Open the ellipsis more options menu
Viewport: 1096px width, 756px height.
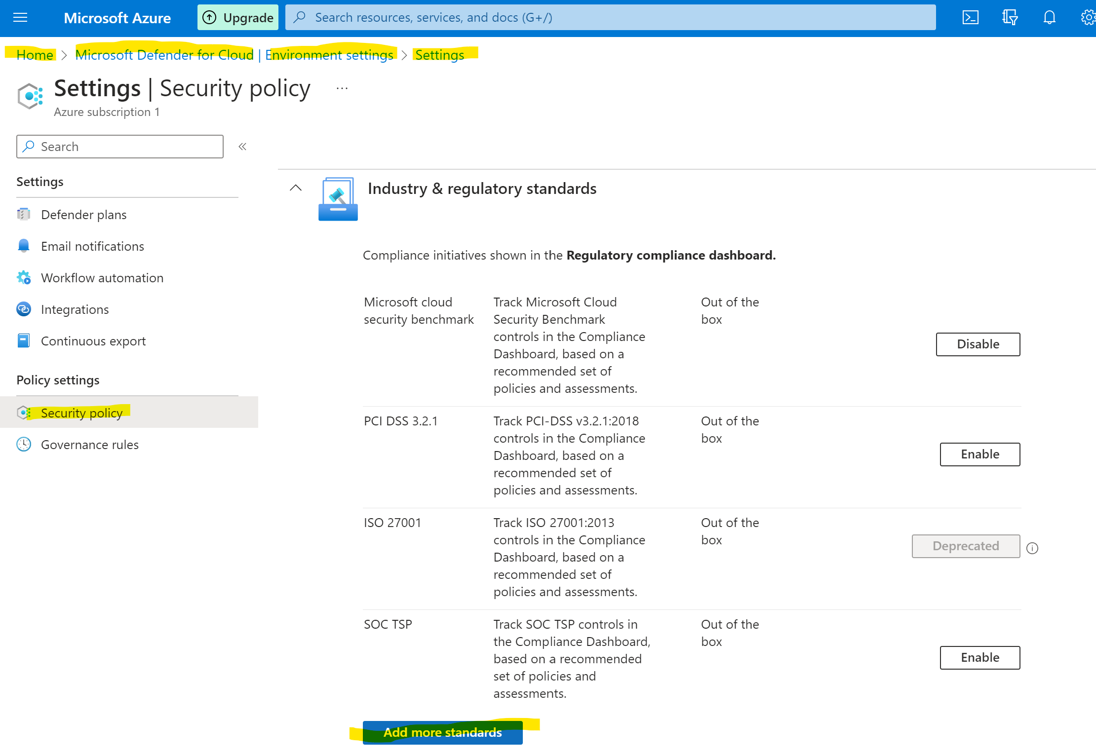click(x=342, y=89)
